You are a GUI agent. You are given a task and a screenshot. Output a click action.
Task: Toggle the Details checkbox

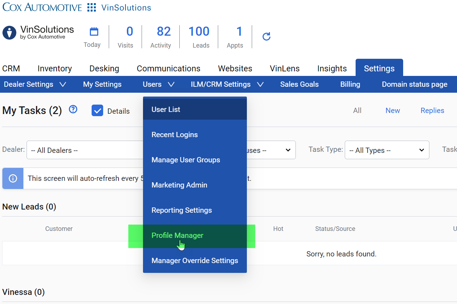97,111
